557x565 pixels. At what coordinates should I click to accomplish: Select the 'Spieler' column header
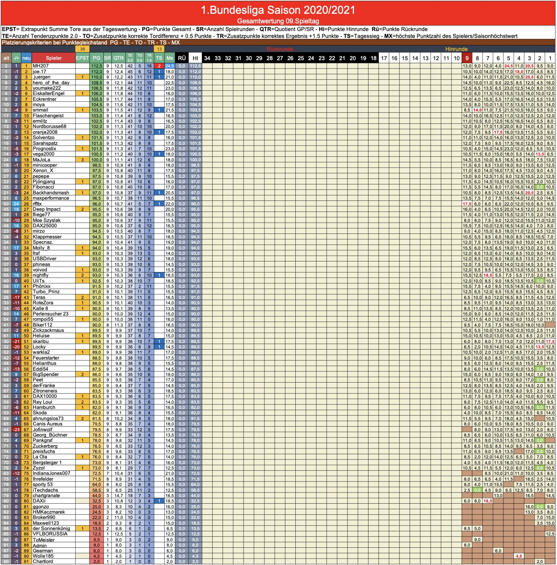pos(54,58)
